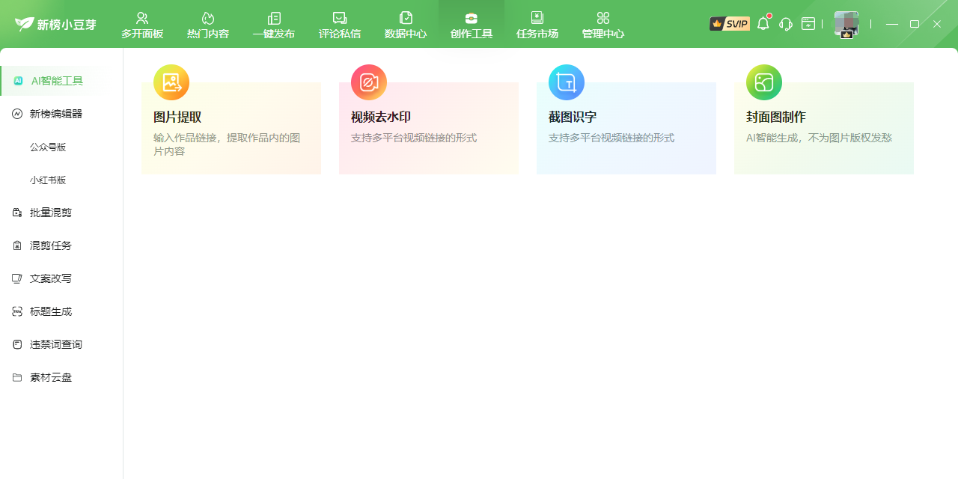Click the SVIP membership badge
The image size is (958, 479).
729,24
